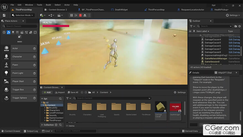The image size is (243, 137).
Task: Eject from the player controller
Action: [x=85, y=15]
